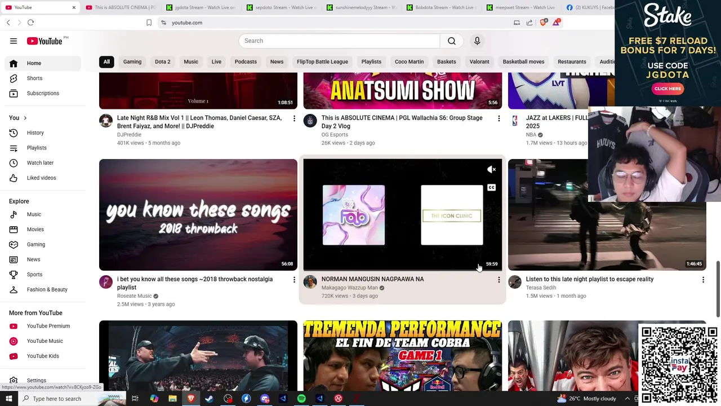
Task: Go back with the browser back arrow
Action: tap(8, 23)
